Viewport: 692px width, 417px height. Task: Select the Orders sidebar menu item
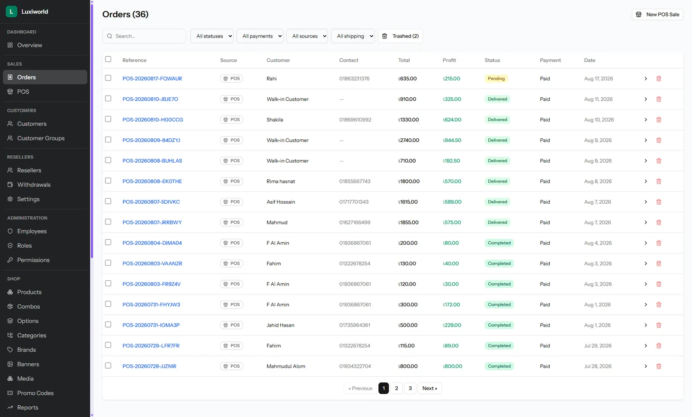(x=45, y=77)
